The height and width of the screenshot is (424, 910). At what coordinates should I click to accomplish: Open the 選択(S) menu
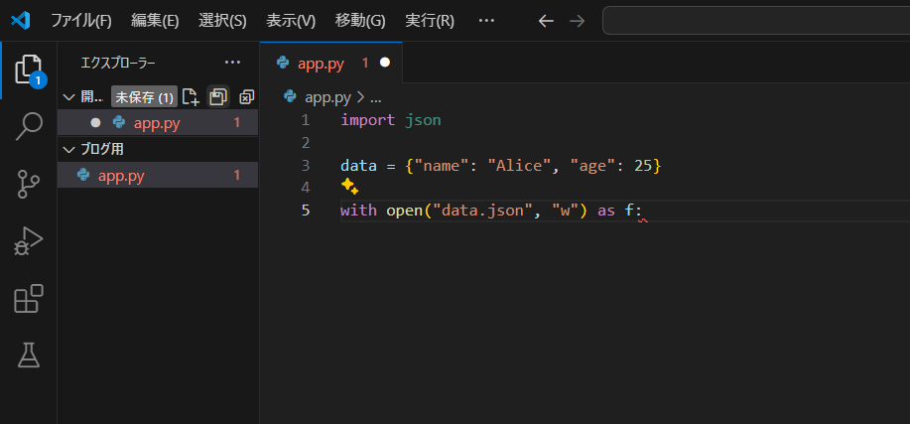(x=222, y=22)
